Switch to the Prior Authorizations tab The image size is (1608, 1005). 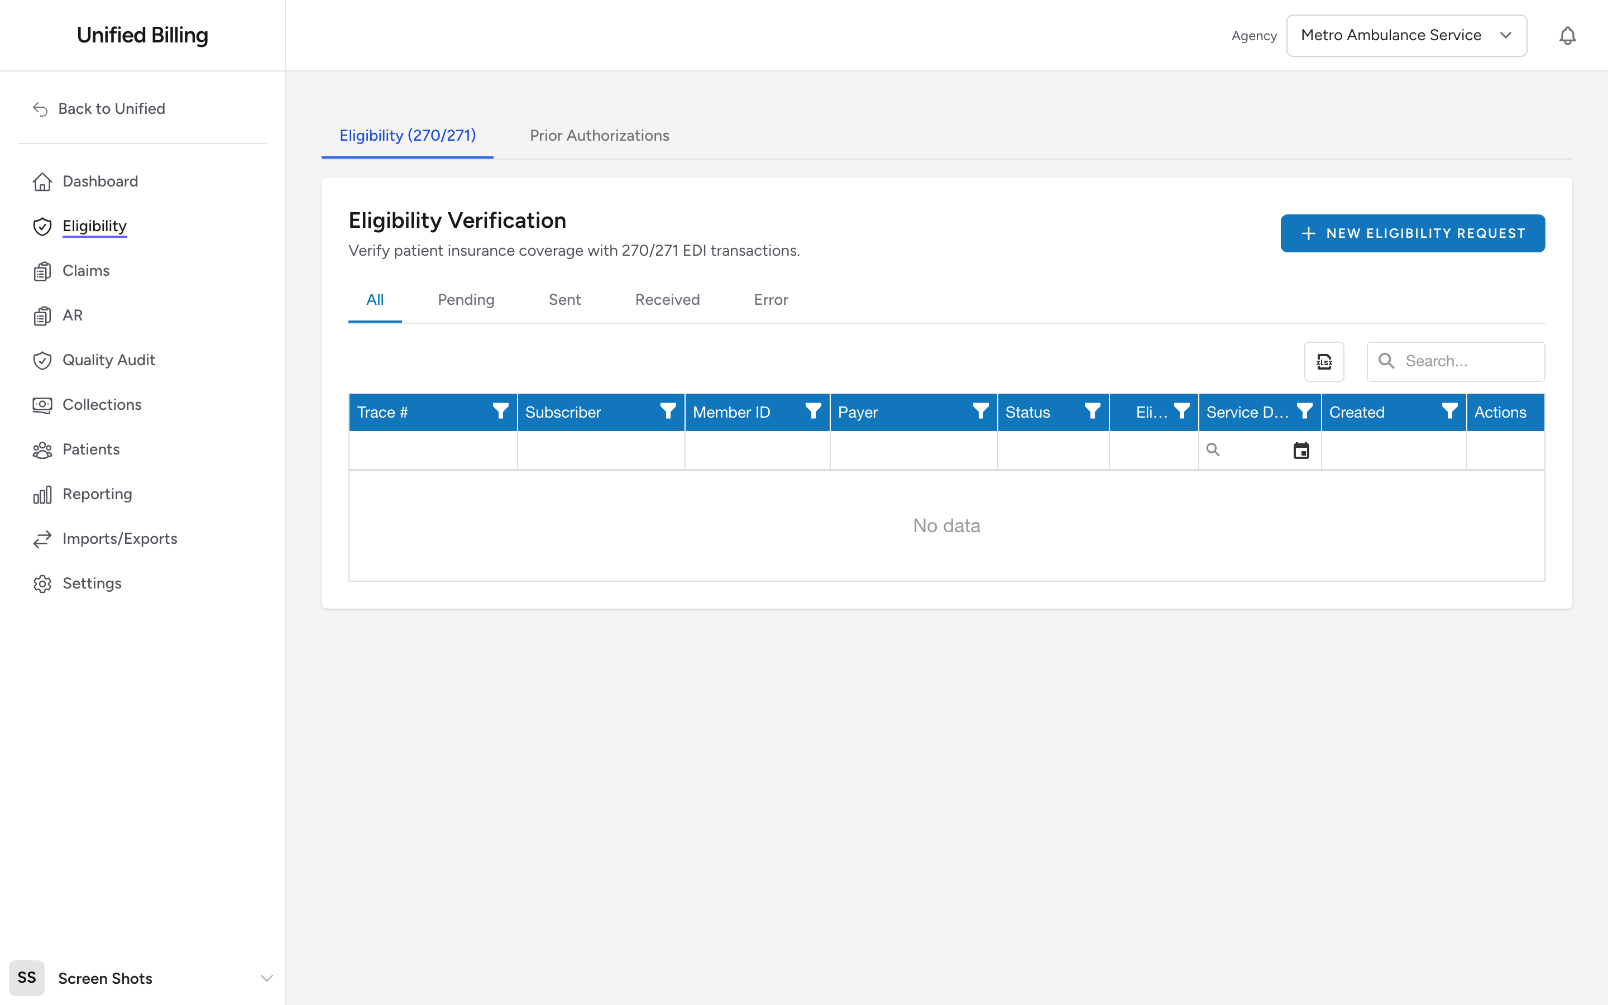coord(599,136)
